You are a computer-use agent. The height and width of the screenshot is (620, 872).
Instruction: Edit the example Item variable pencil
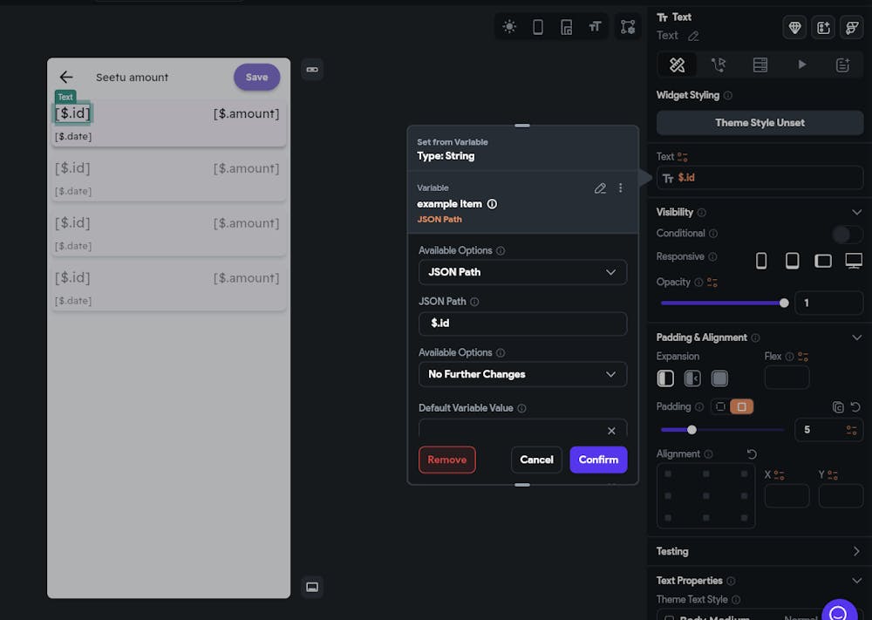point(600,188)
